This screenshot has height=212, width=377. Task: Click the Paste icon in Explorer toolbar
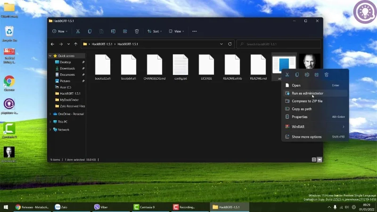[x=101, y=31]
